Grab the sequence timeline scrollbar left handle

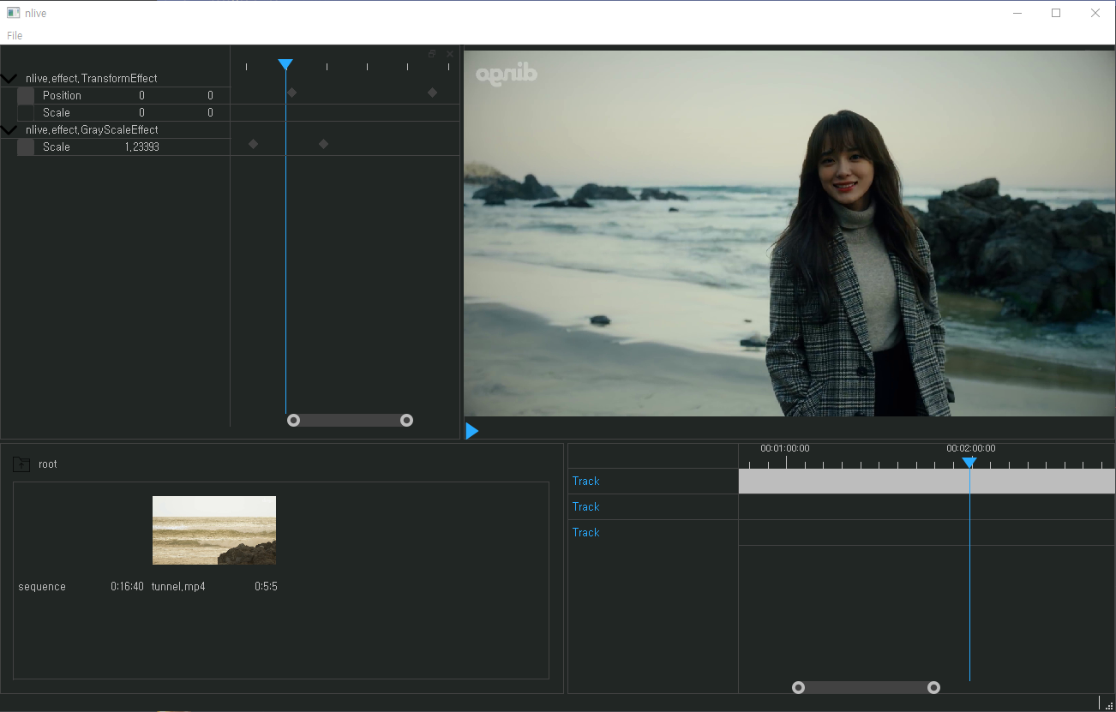[x=798, y=687]
